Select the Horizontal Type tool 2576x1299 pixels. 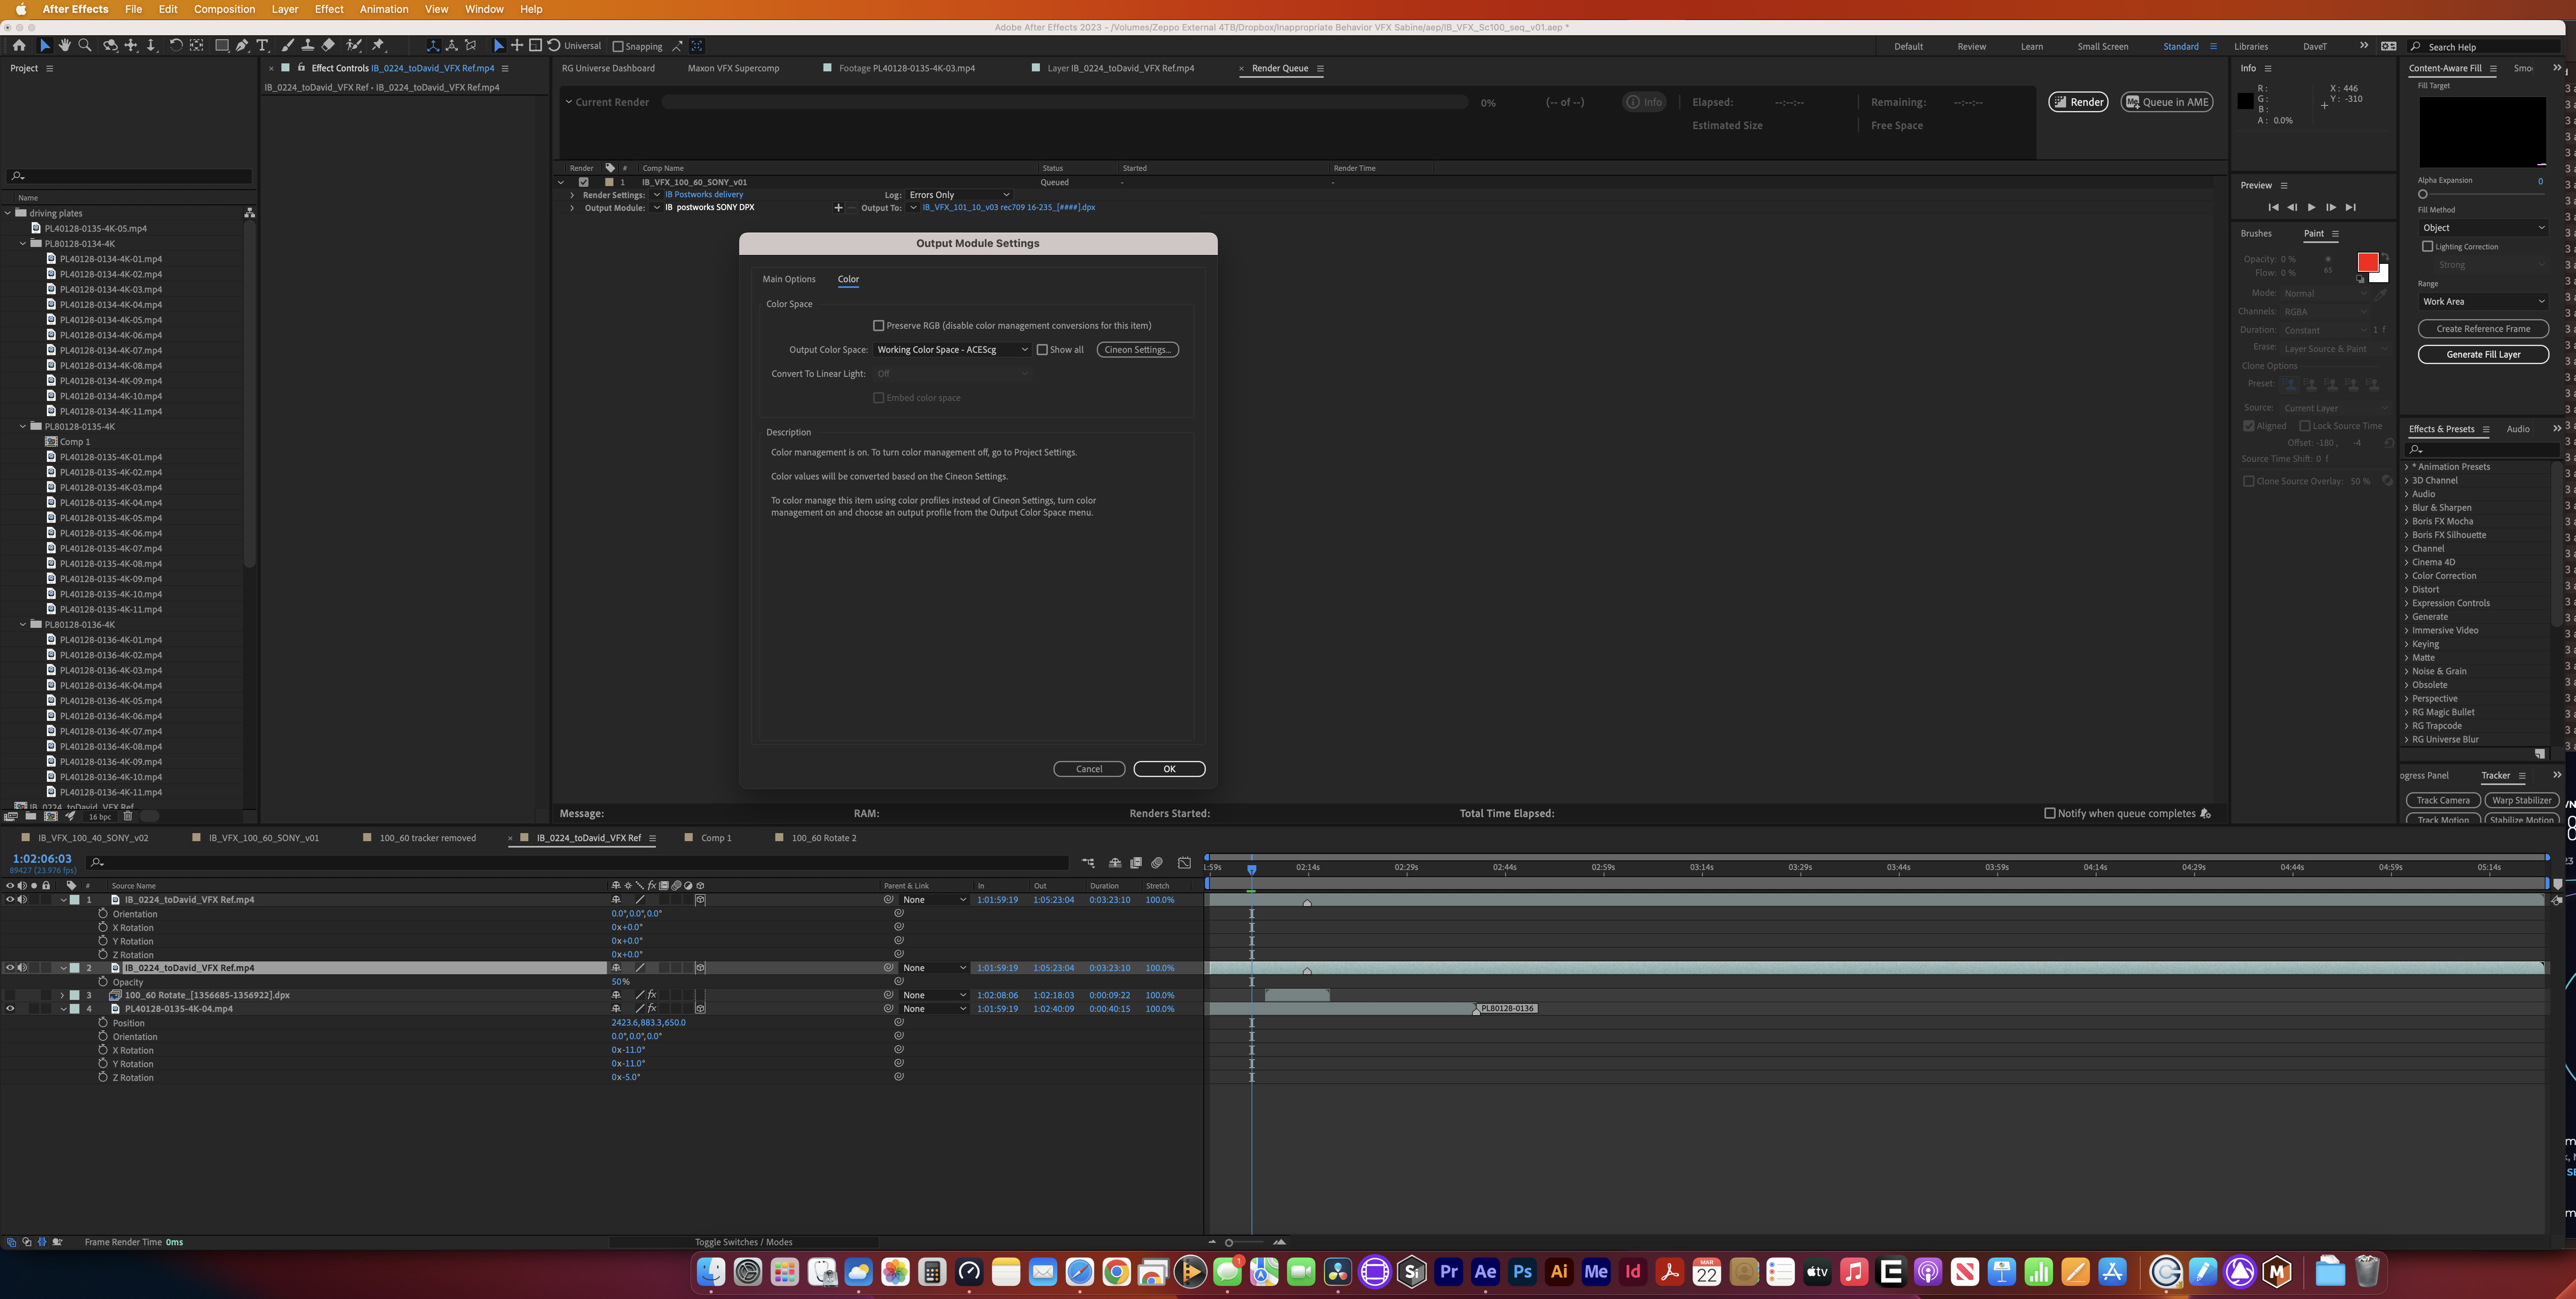tap(262, 45)
